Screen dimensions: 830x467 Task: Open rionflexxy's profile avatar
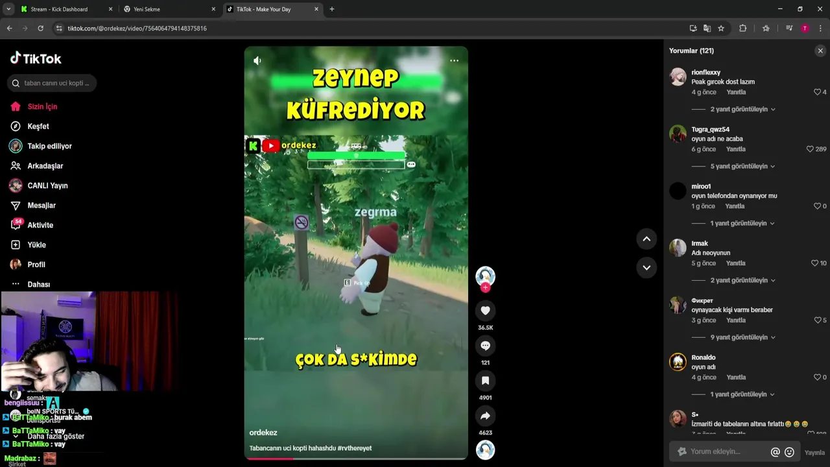click(x=678, y=77)
